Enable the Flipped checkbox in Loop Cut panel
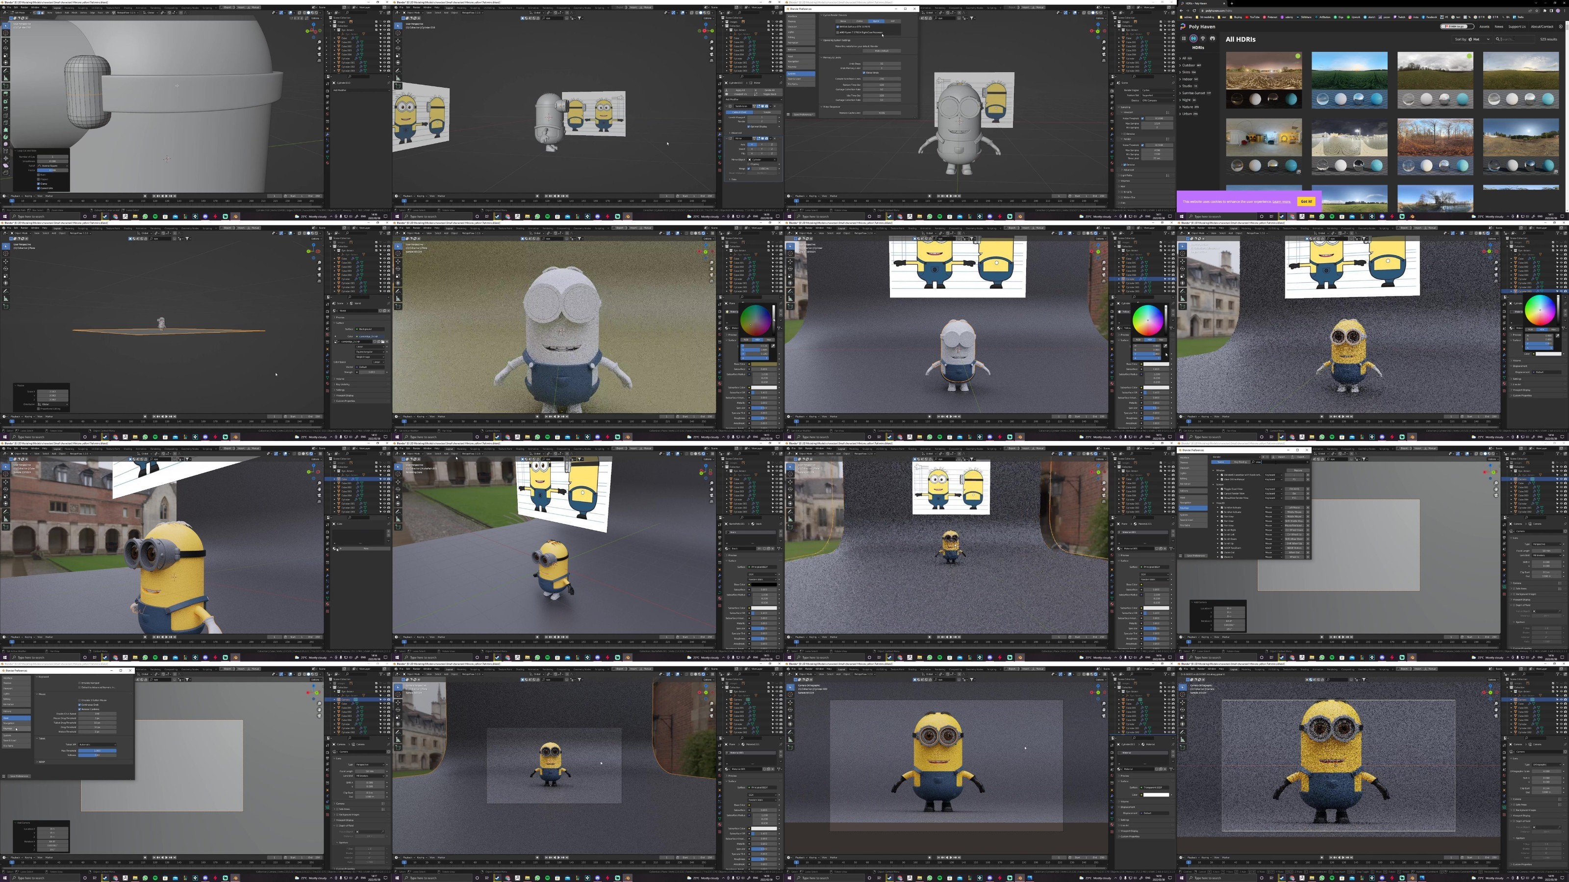 (38, 179)
